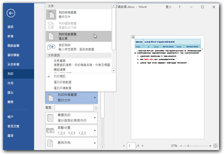
Task: Open the 共用 page
Action: click(10, 83)
